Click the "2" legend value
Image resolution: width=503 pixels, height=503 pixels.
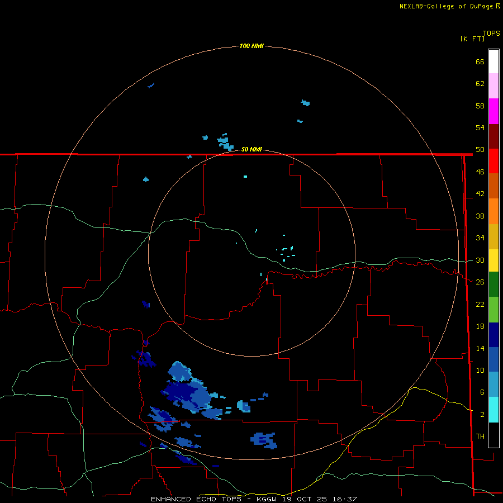click(482, 415)
